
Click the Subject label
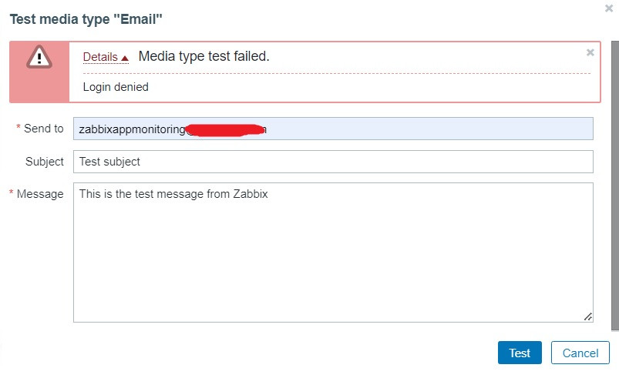(45, 162)
